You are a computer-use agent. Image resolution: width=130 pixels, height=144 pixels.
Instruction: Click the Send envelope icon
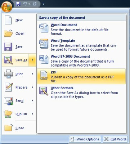[8, 101]
